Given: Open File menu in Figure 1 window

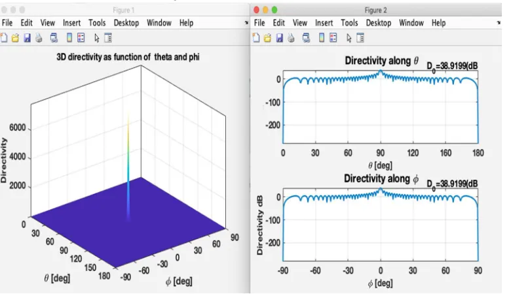Looking at the screenshot, I should [x=7, y=23].
